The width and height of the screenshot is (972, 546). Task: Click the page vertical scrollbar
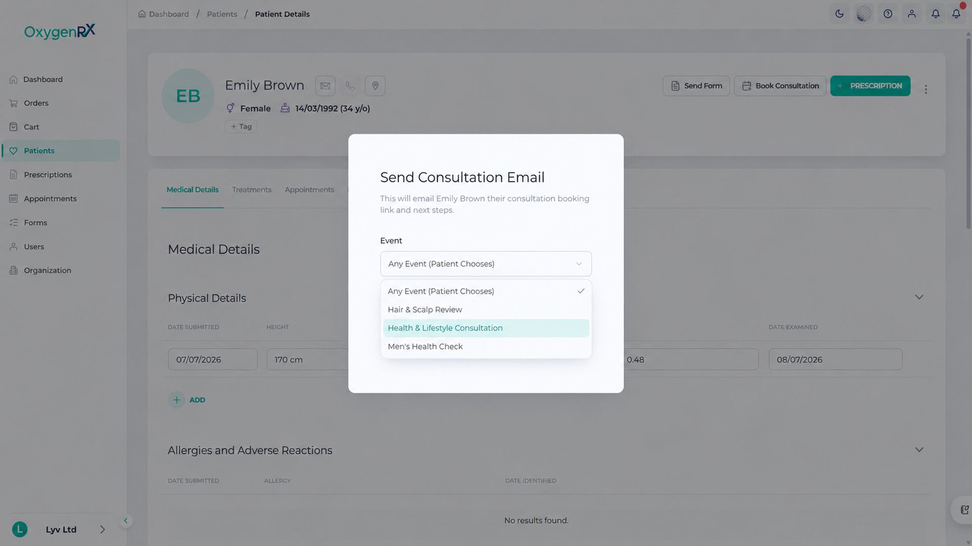(x=968, y=134)
